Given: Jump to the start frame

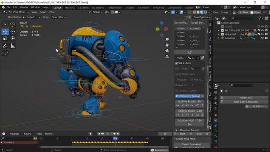Looking at the screenshot, I should (x=99, y=134).
